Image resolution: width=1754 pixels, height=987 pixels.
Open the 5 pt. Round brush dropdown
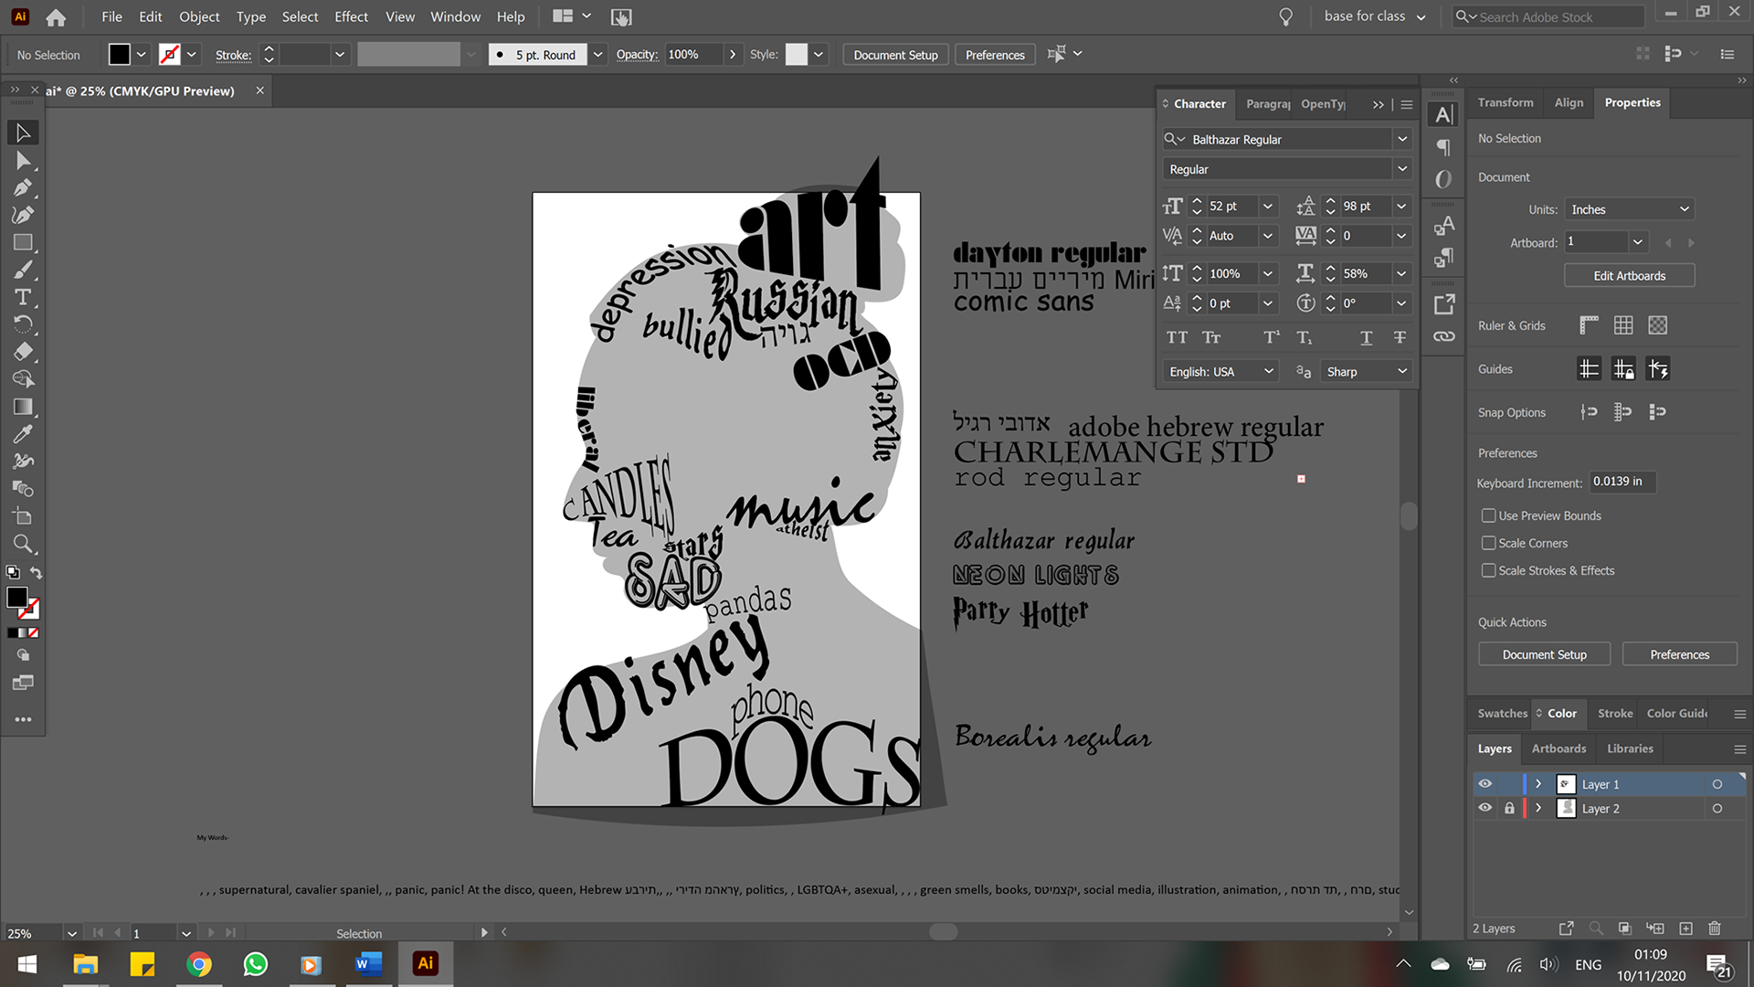(597, 55)
